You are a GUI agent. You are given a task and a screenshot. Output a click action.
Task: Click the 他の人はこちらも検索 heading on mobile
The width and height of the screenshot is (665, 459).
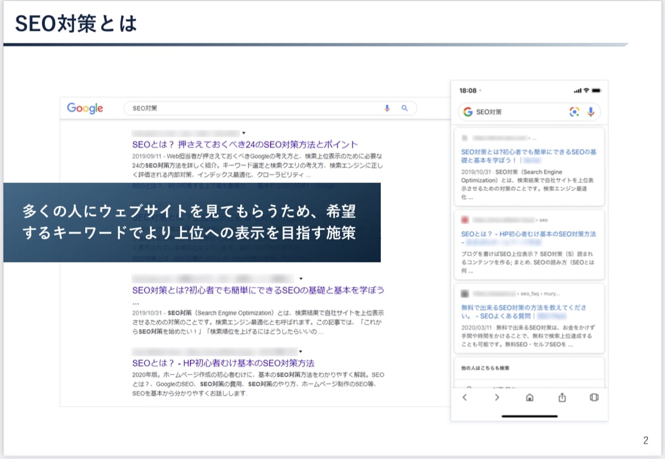[485, 368]
